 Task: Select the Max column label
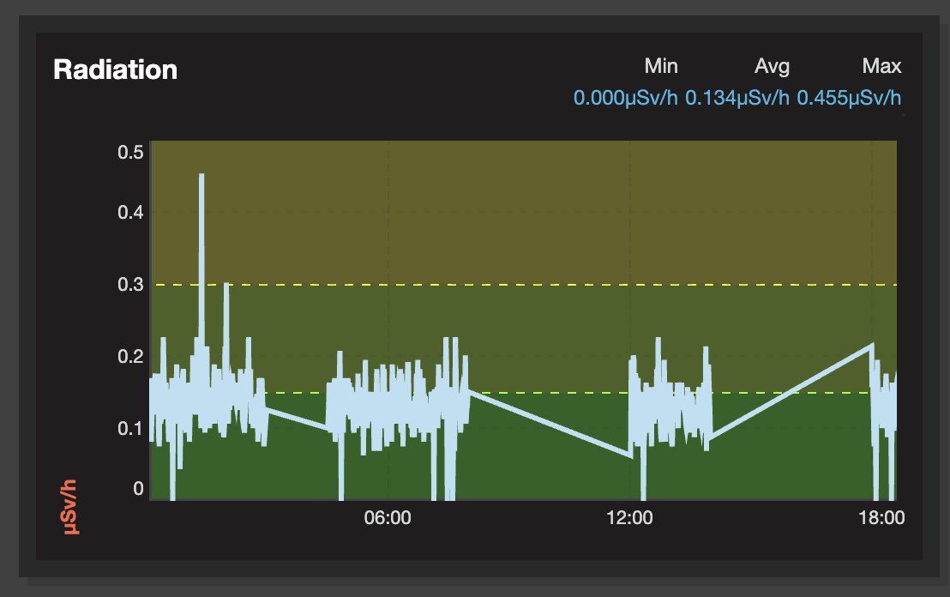tap(881, 65)
